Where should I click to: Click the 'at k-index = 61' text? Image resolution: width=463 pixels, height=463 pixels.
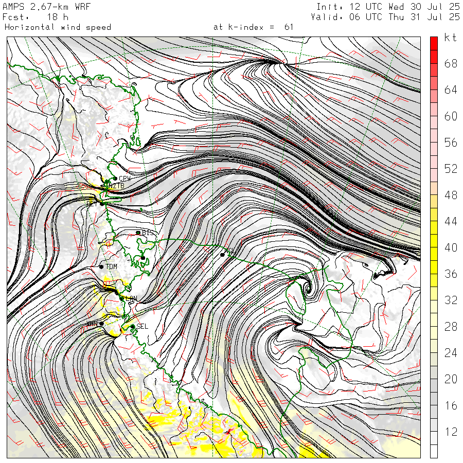click(253, 27)
